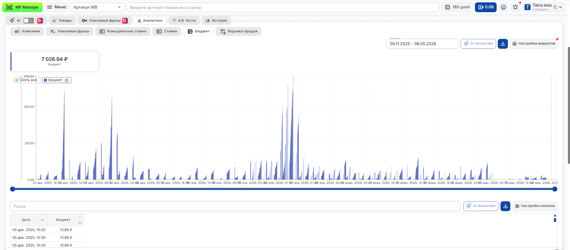
Task: Click the 189 дней subscription indicator
Action: point(457,7)
